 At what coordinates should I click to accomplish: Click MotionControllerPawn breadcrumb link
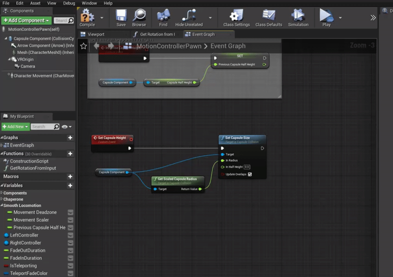click(x=169, y=46)
